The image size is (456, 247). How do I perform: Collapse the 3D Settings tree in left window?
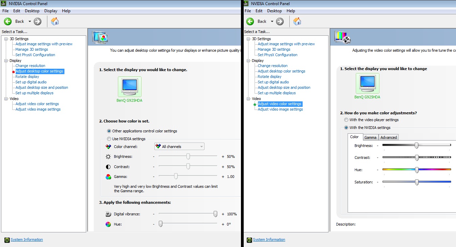[6, 39]
